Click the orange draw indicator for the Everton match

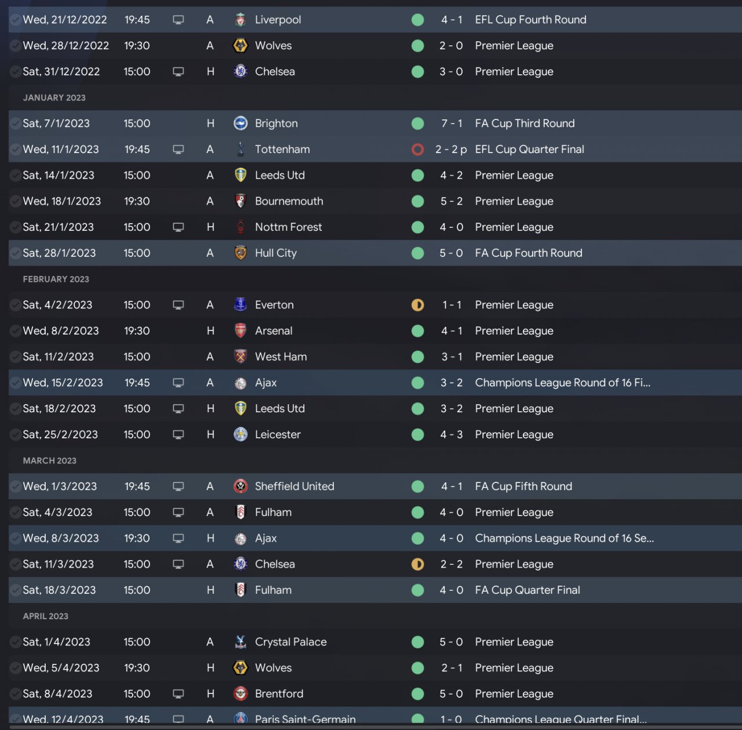tap(417, 305)
